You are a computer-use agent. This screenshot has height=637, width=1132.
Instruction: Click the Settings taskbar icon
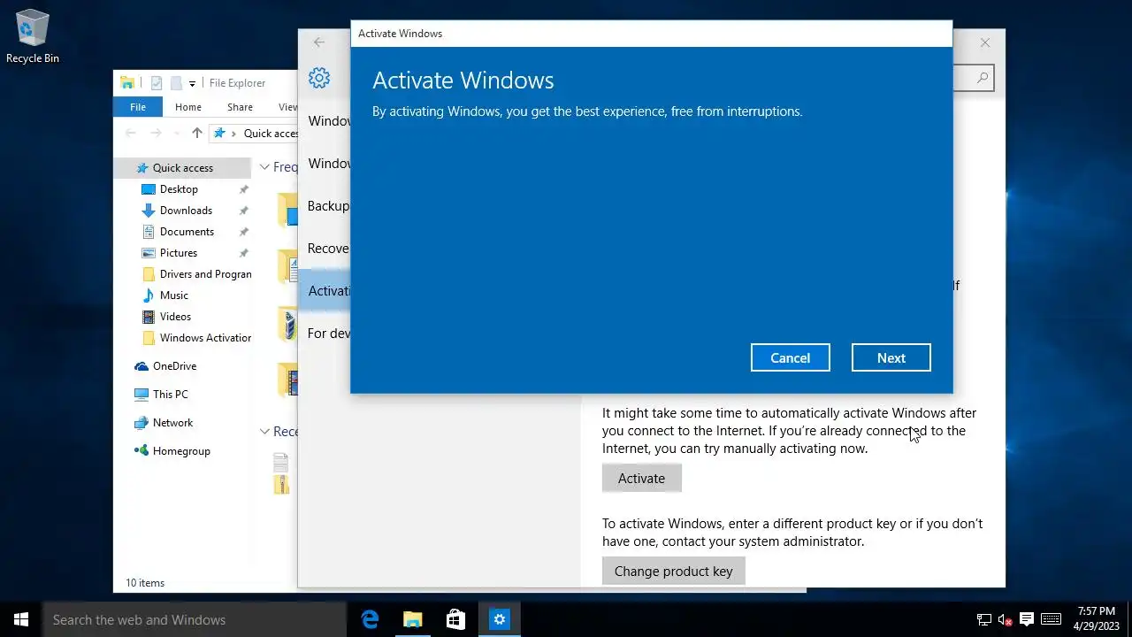(500, 619)
